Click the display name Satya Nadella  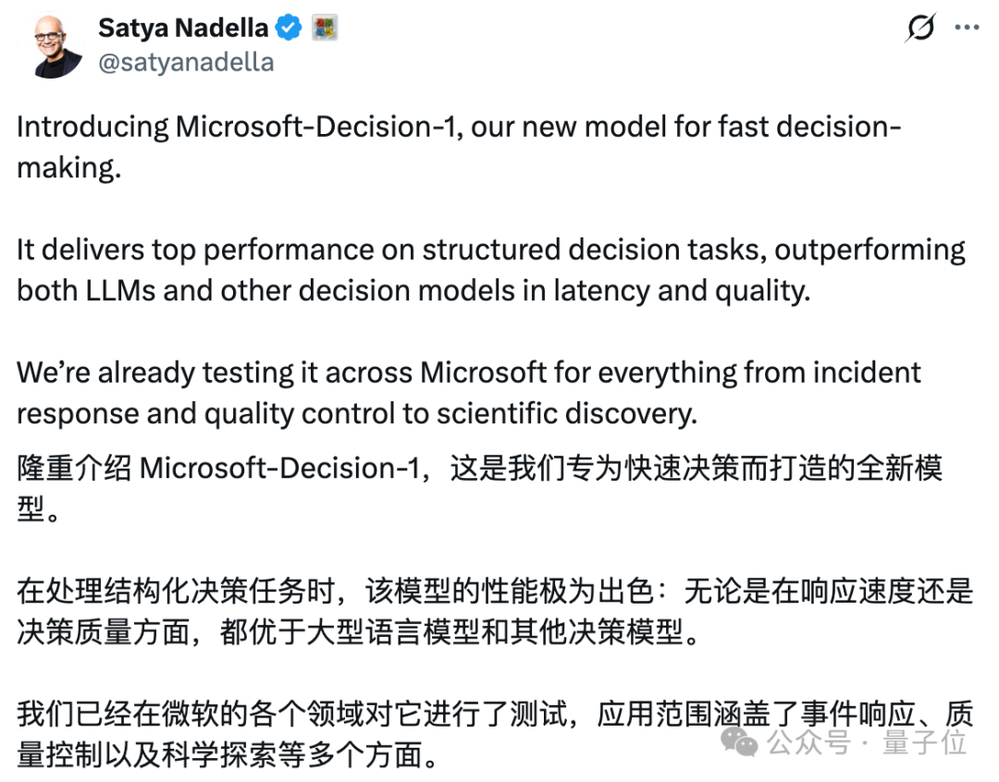[x=183, y=28]
